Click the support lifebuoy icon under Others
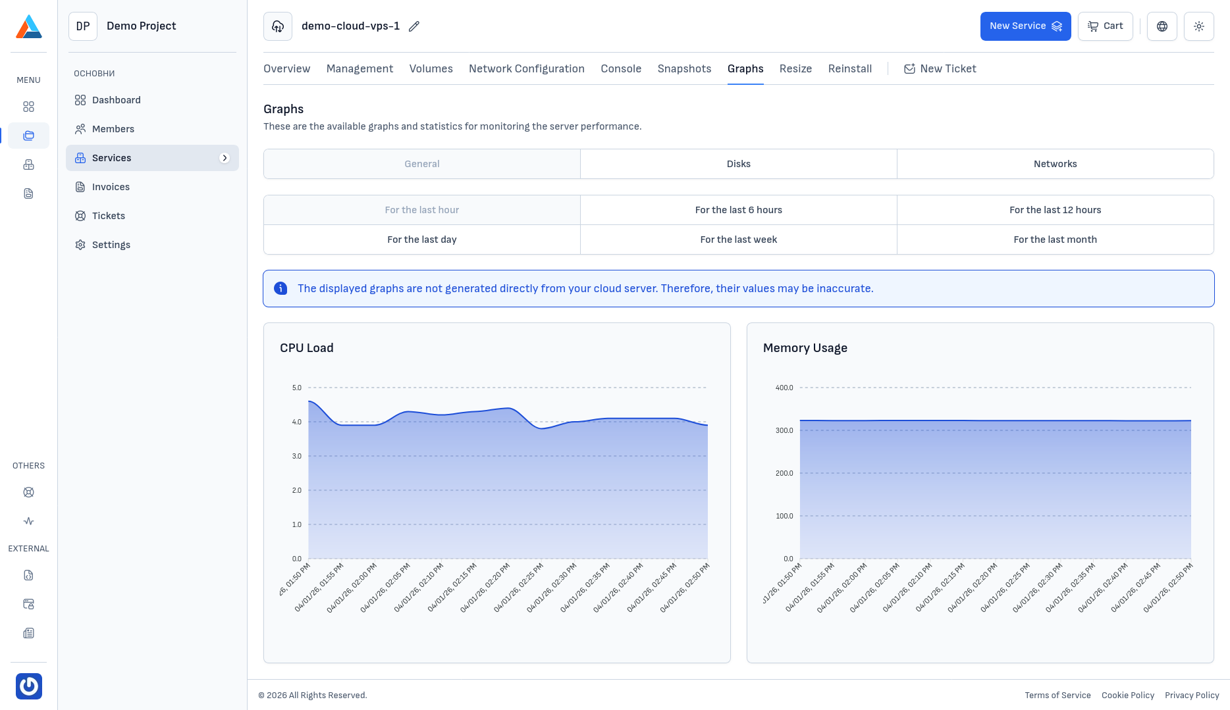This screenshot has height=710, width=1230. (28, 492)
